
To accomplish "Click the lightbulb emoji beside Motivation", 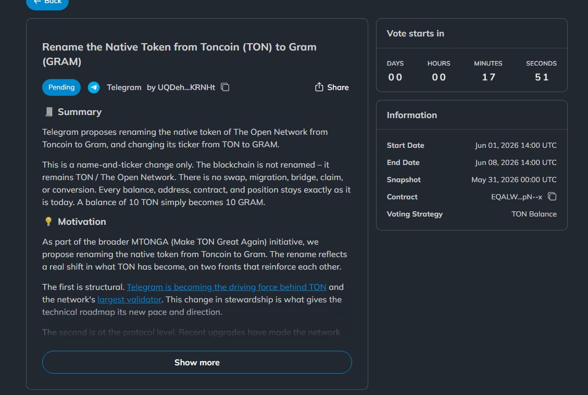I will [x=48, y=222].
